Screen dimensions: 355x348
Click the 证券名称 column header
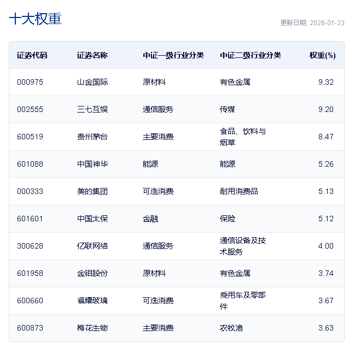[x=92, y=55]
